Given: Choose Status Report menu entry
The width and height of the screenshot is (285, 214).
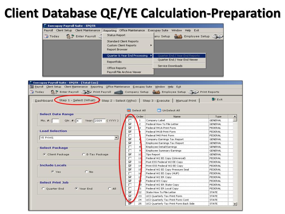Looking at the screenshot, I should [116, 35].
